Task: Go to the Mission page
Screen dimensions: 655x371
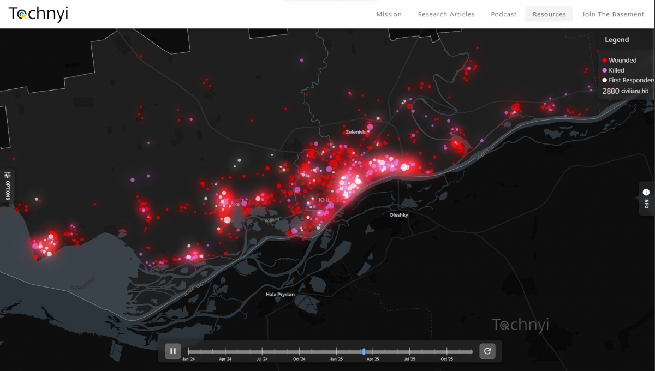Action: tap(389, 14)
